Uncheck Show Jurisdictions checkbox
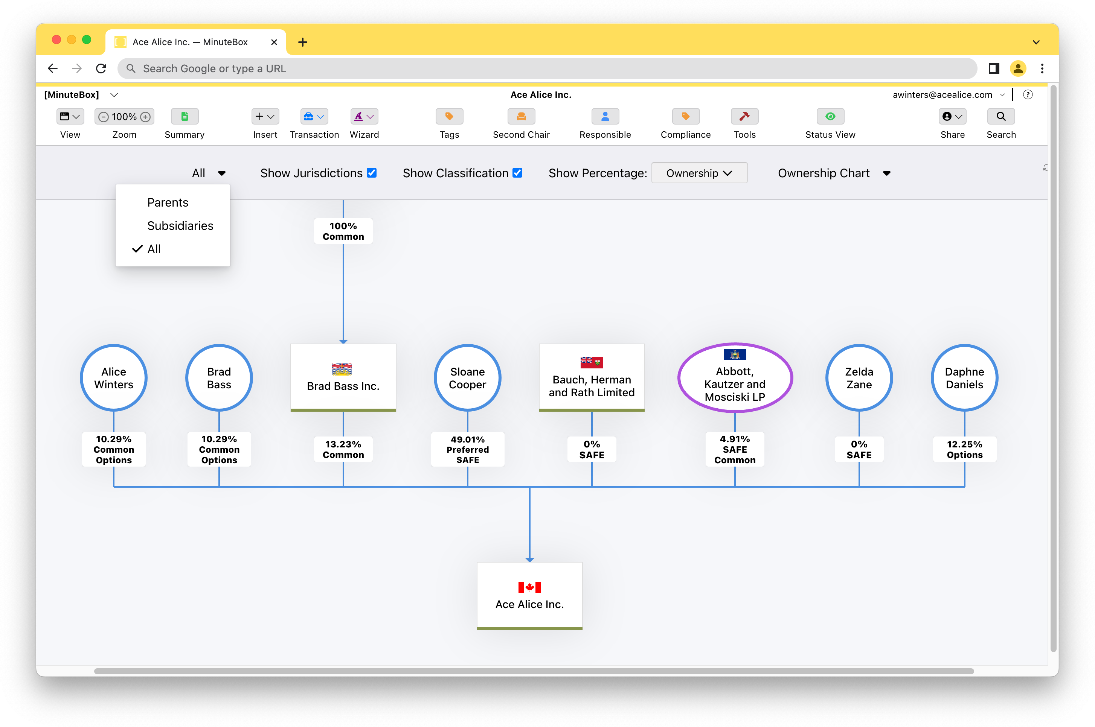The width and height of the screenshot is (1095, 727). click(x=372, y=173)
